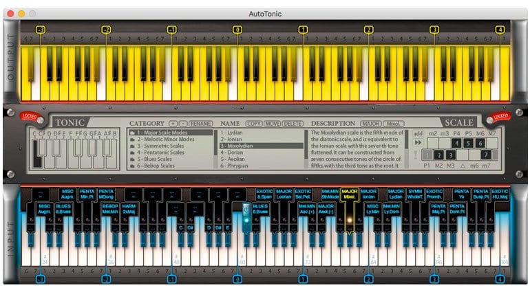This screenshot has width=530, height=292.
Task: Open the Melodic Minor Modes category
Action: pos(170,139)
